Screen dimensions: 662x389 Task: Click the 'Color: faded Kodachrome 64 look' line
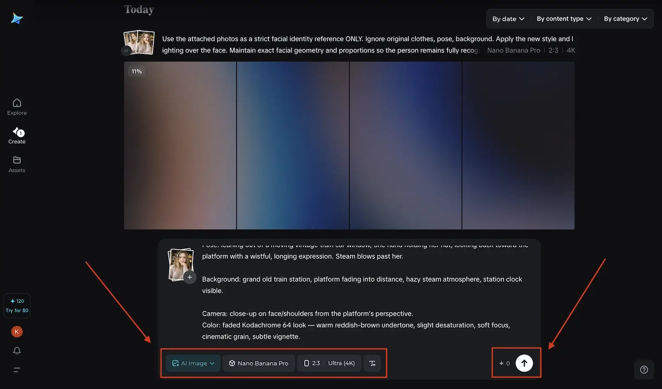356,325
